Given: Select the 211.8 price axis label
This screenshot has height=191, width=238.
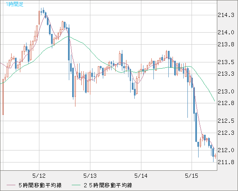Looking at the screenshot, I should pyautogui.click(x=226, y=162).
